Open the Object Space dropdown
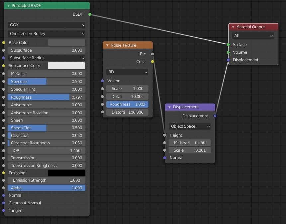Image resolution: width=286 pixels, height=224 pixels. [190, 126]
